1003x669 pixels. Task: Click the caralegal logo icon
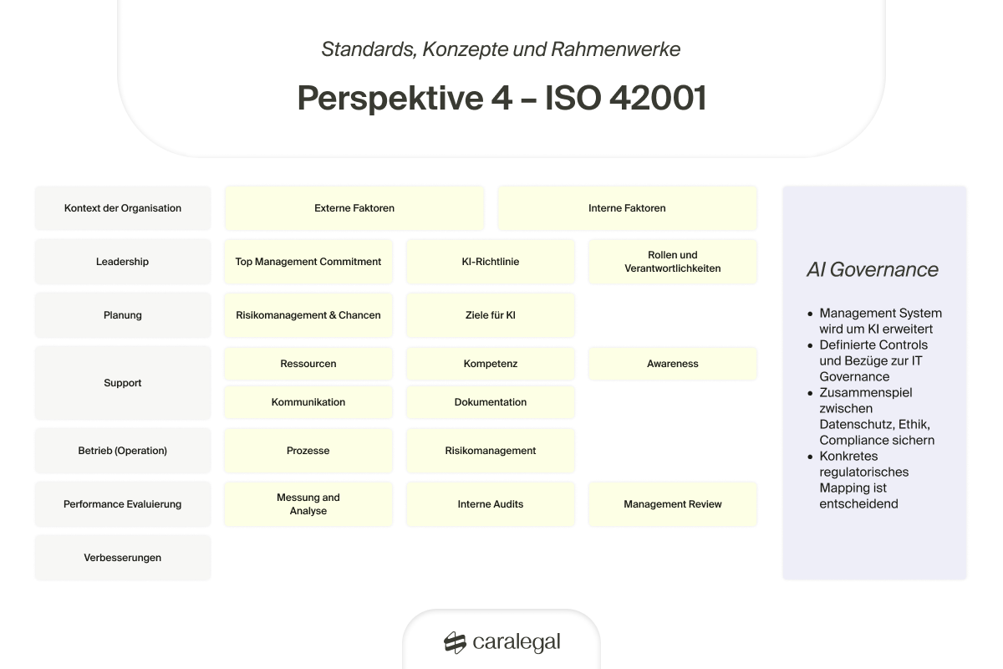[455, 642]
